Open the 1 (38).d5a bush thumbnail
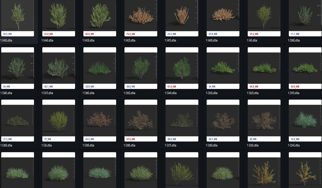Viewport: 322px width, 188px height. click(x=18, y=68)
